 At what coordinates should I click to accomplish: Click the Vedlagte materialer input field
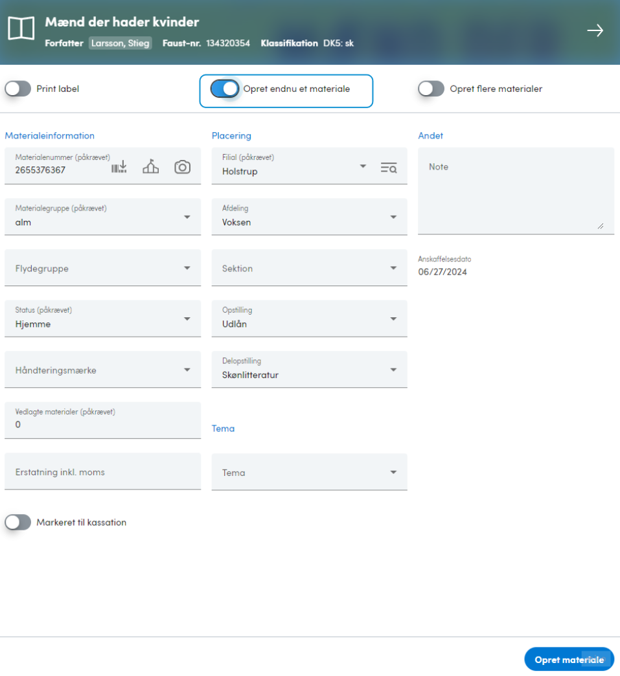point(103,420)
